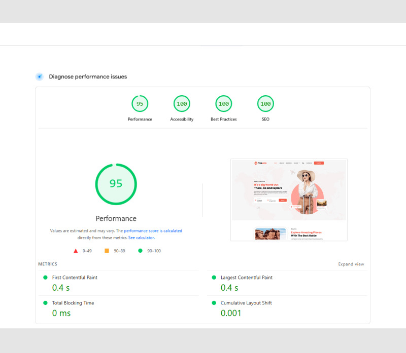The width and height of the screenshot is (406, 353).
Task: Click the Performance score gauge showing 95
Action: pos(140,103)
